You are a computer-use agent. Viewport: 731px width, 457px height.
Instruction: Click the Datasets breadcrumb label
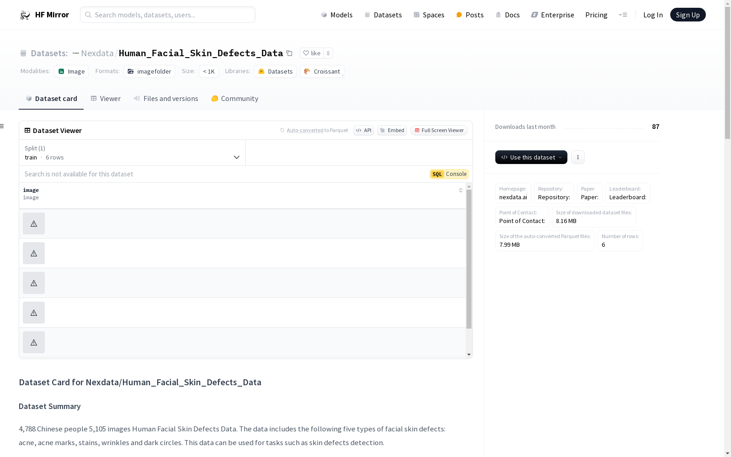(x=49, y=53)
